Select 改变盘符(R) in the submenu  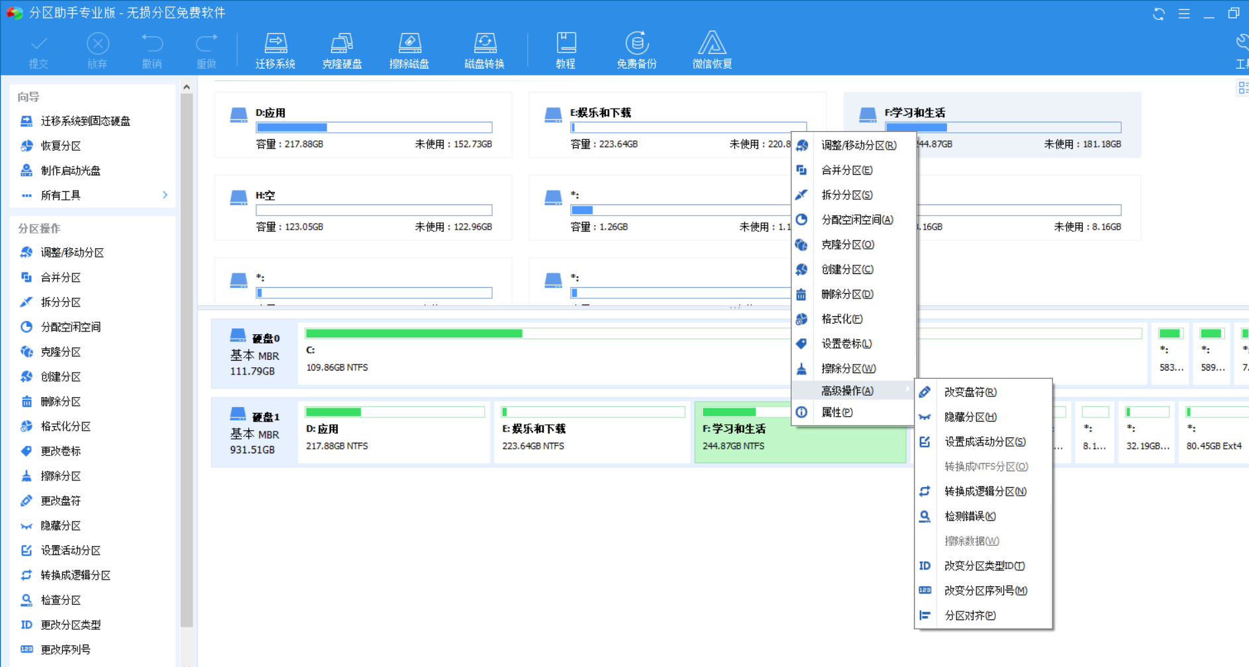pos(983,392)
